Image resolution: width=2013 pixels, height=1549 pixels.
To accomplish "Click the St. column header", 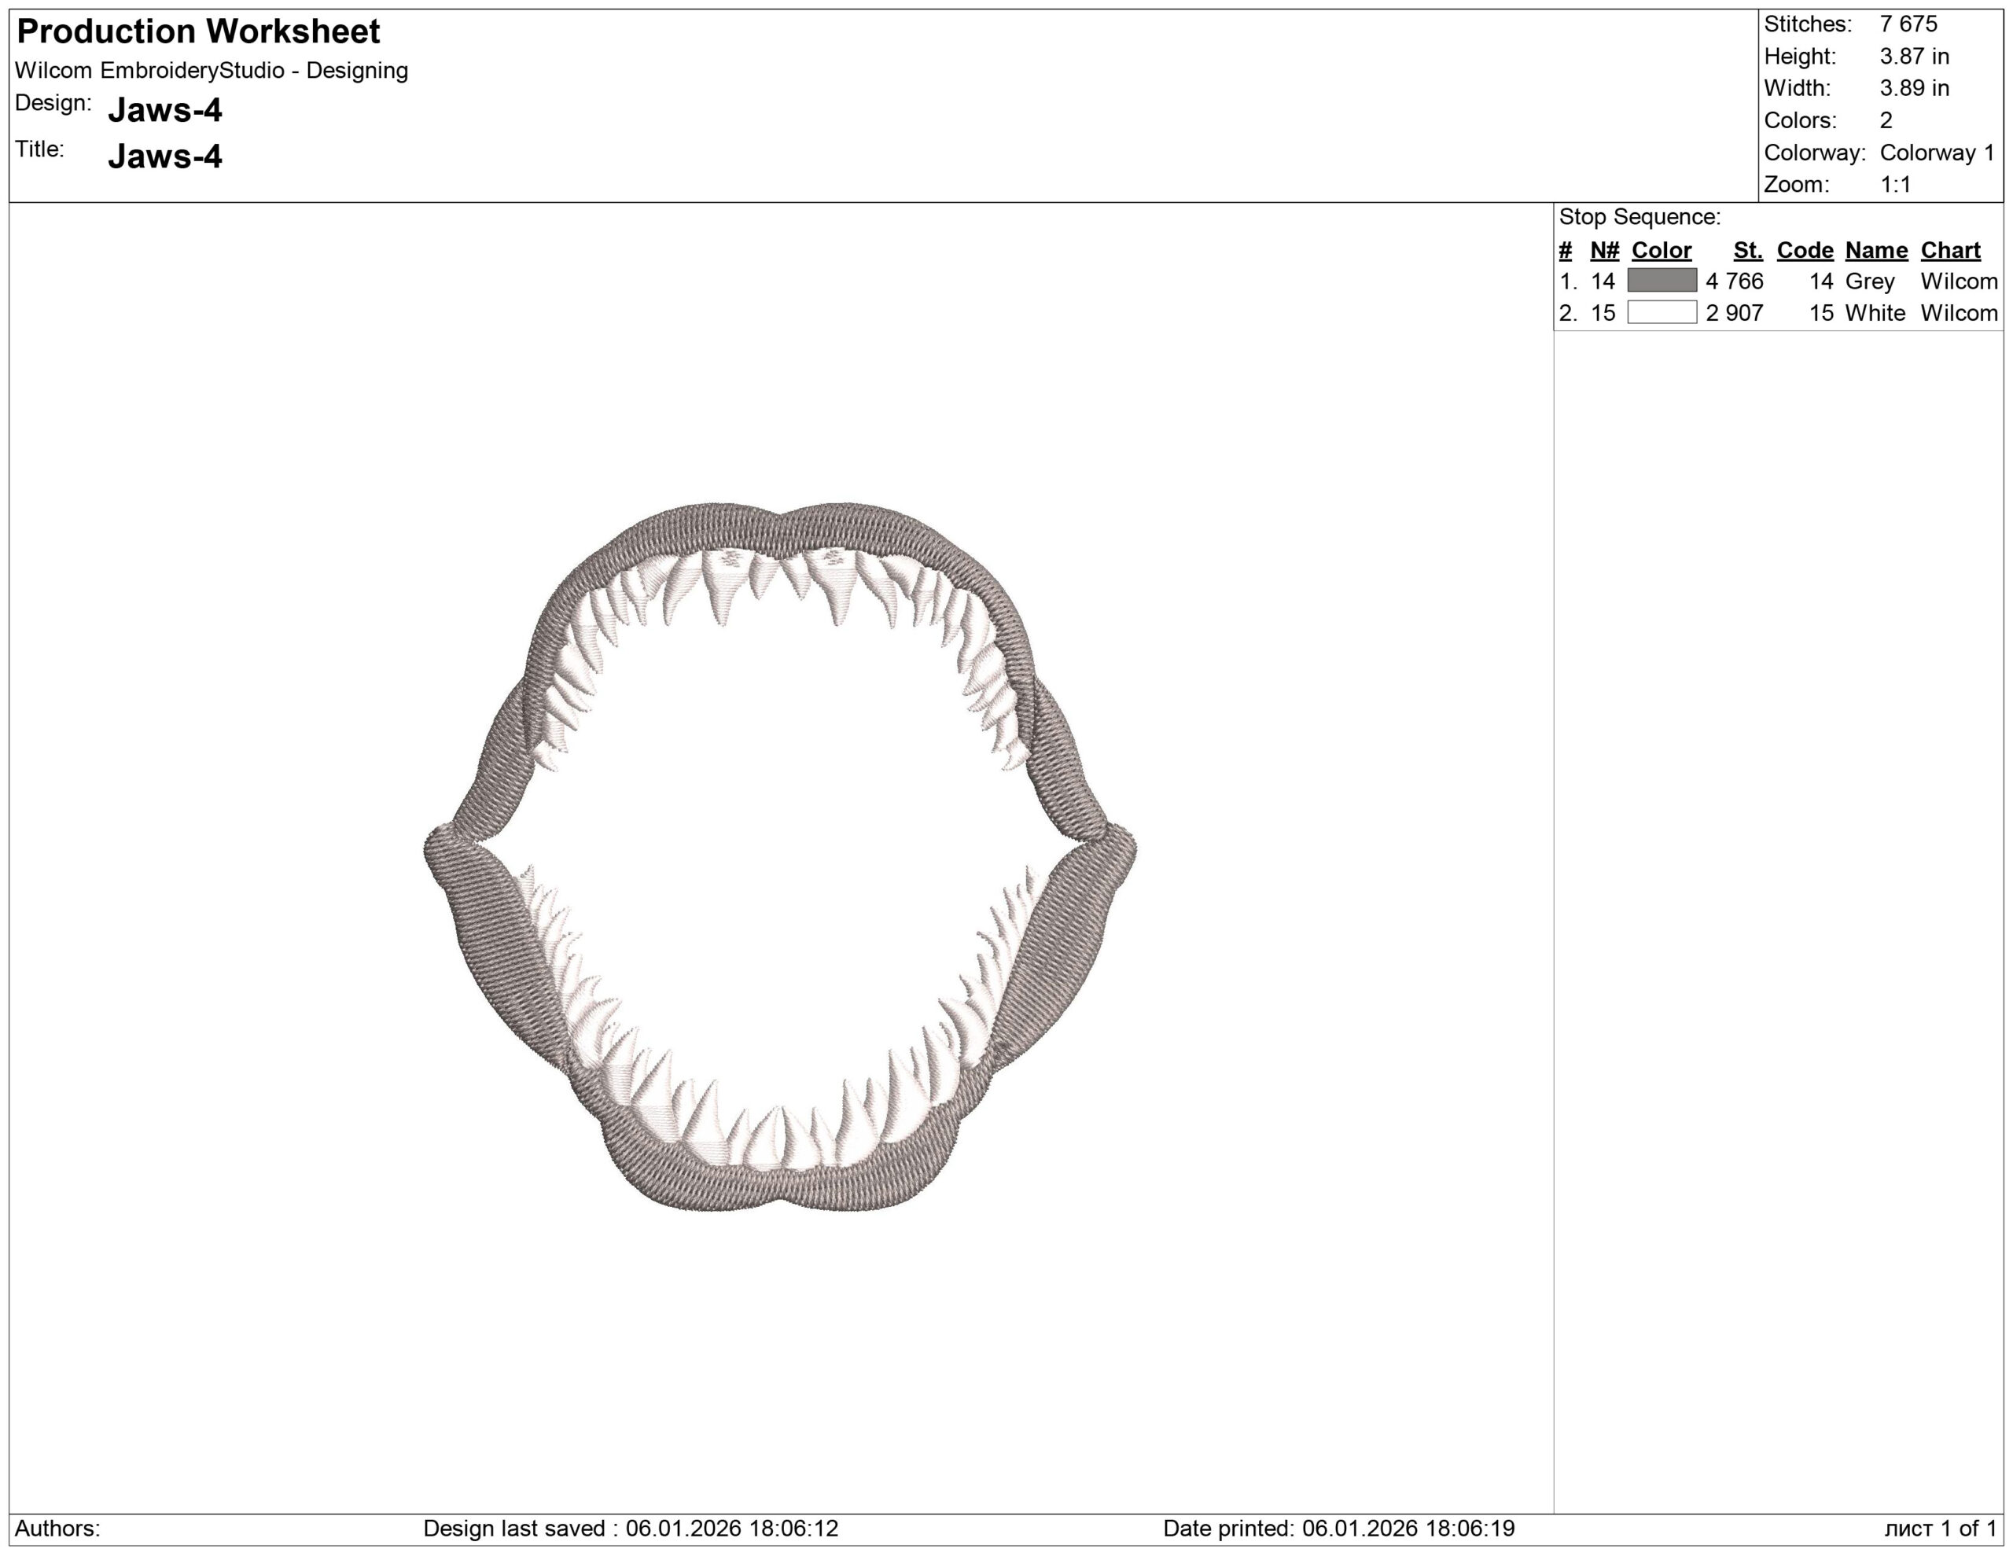I will point(1747,251).
